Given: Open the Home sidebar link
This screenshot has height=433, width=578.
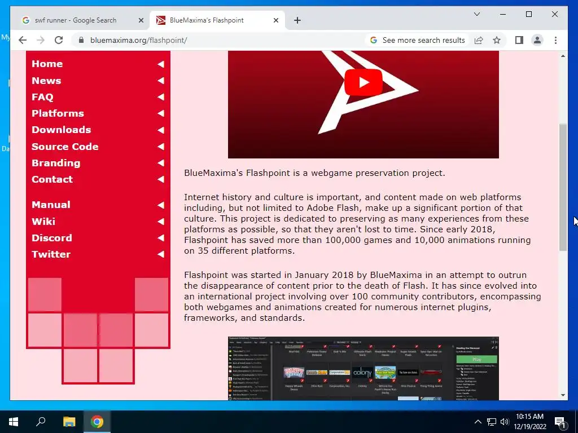Looking at the screenshot, I should [47, 64].
